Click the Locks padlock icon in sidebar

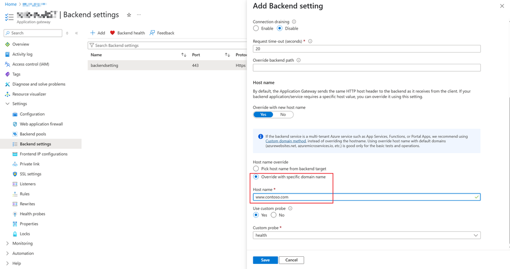[x=15, y=234]
